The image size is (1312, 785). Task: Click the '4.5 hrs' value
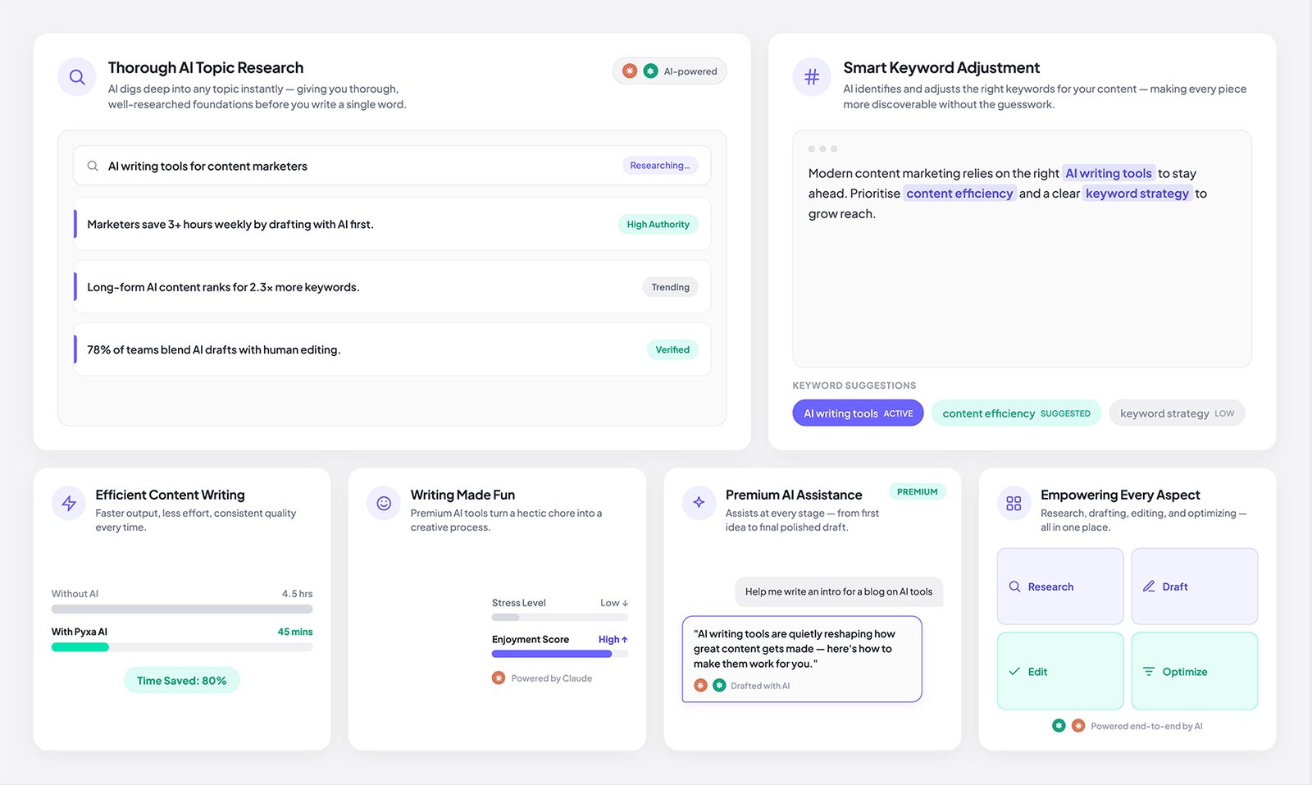297,594
